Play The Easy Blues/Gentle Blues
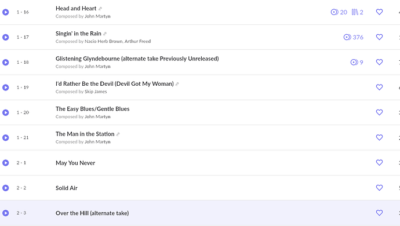 coord(6,112)
